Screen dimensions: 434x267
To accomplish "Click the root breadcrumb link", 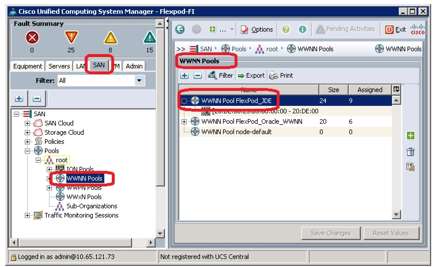I will 272,49.
